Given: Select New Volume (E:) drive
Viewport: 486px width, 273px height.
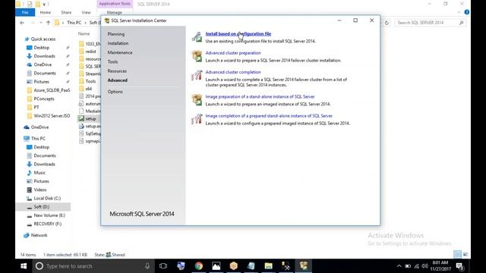Looking at the screenshot, I should click(x=49, y=215).
